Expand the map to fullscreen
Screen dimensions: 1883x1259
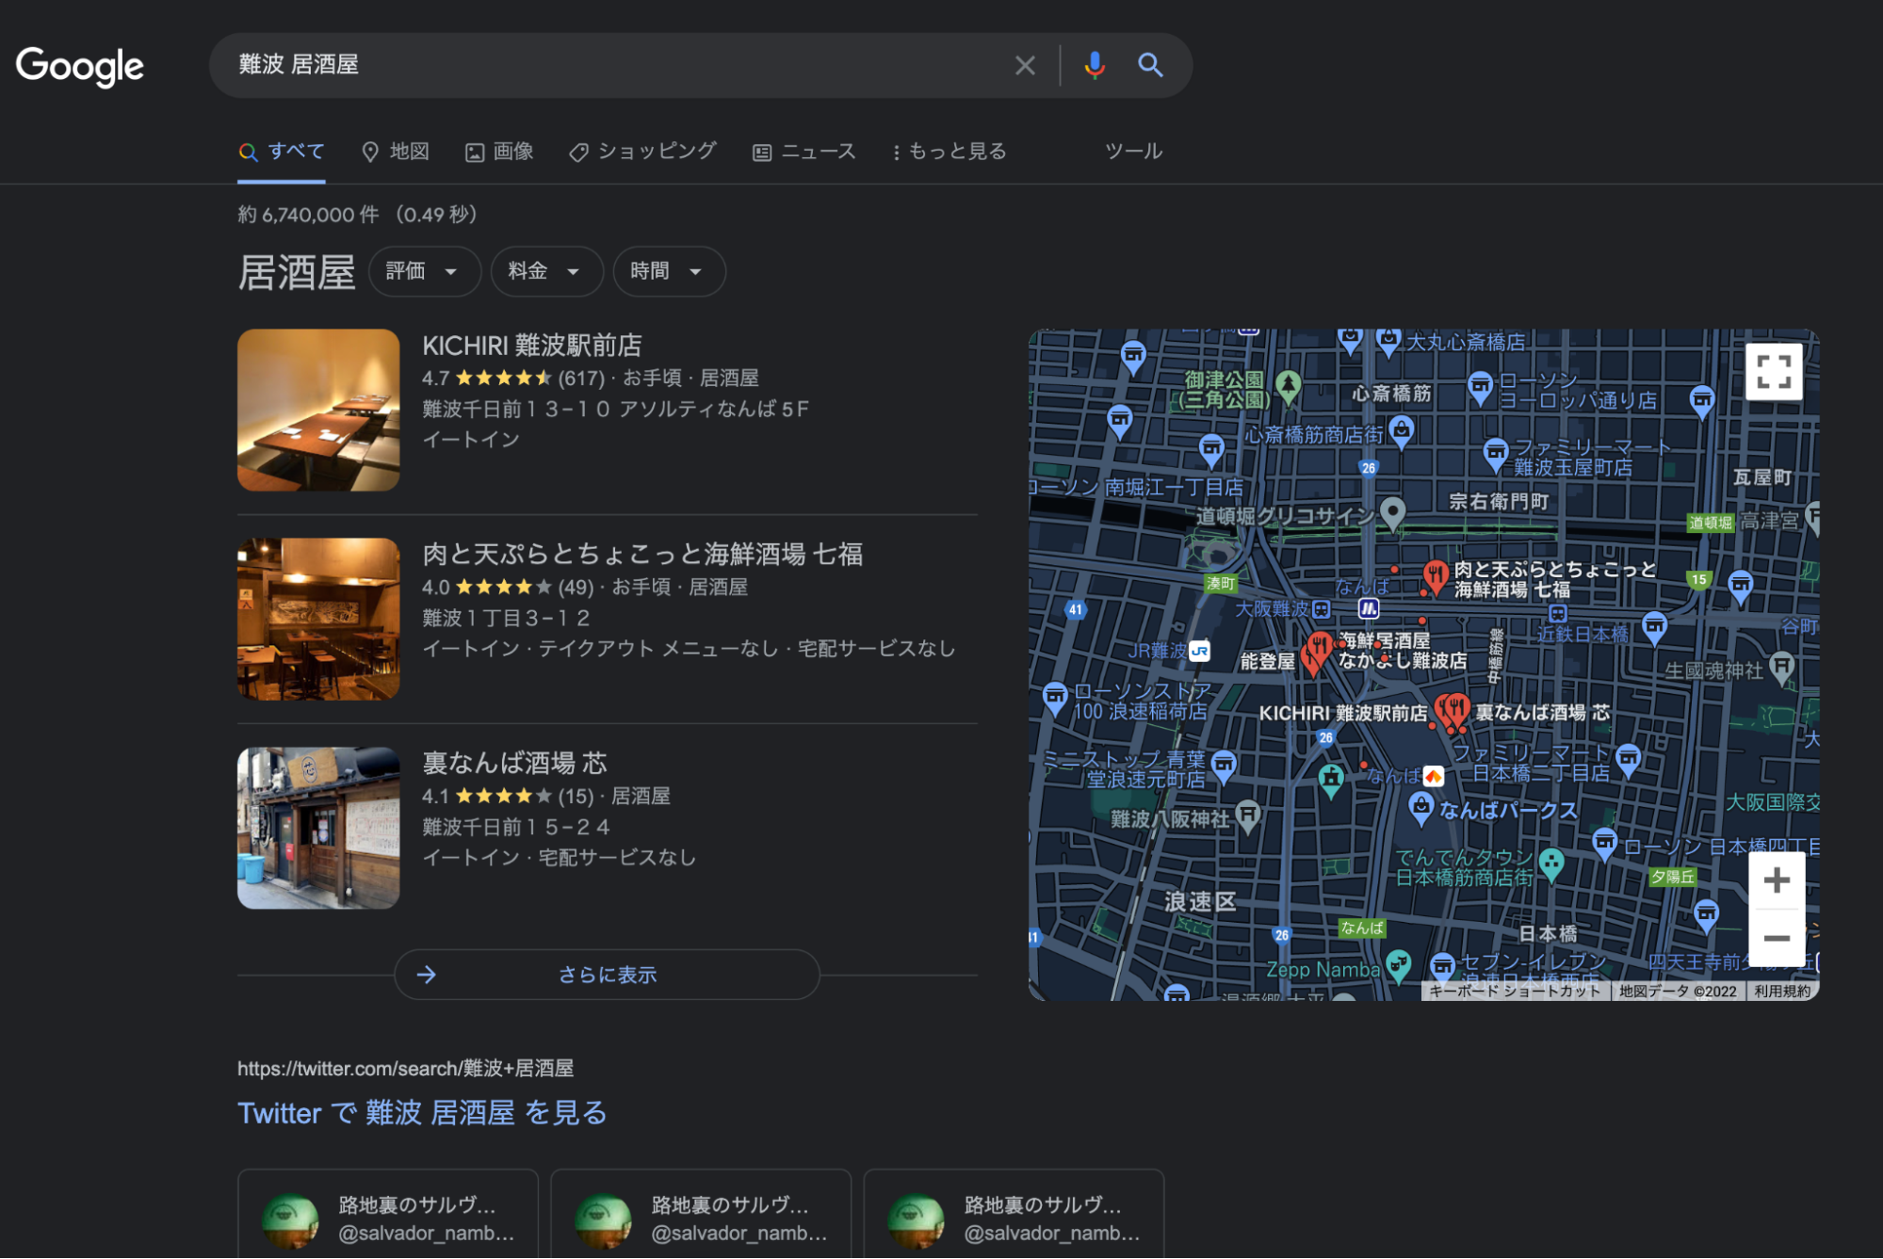[1774, 371]
